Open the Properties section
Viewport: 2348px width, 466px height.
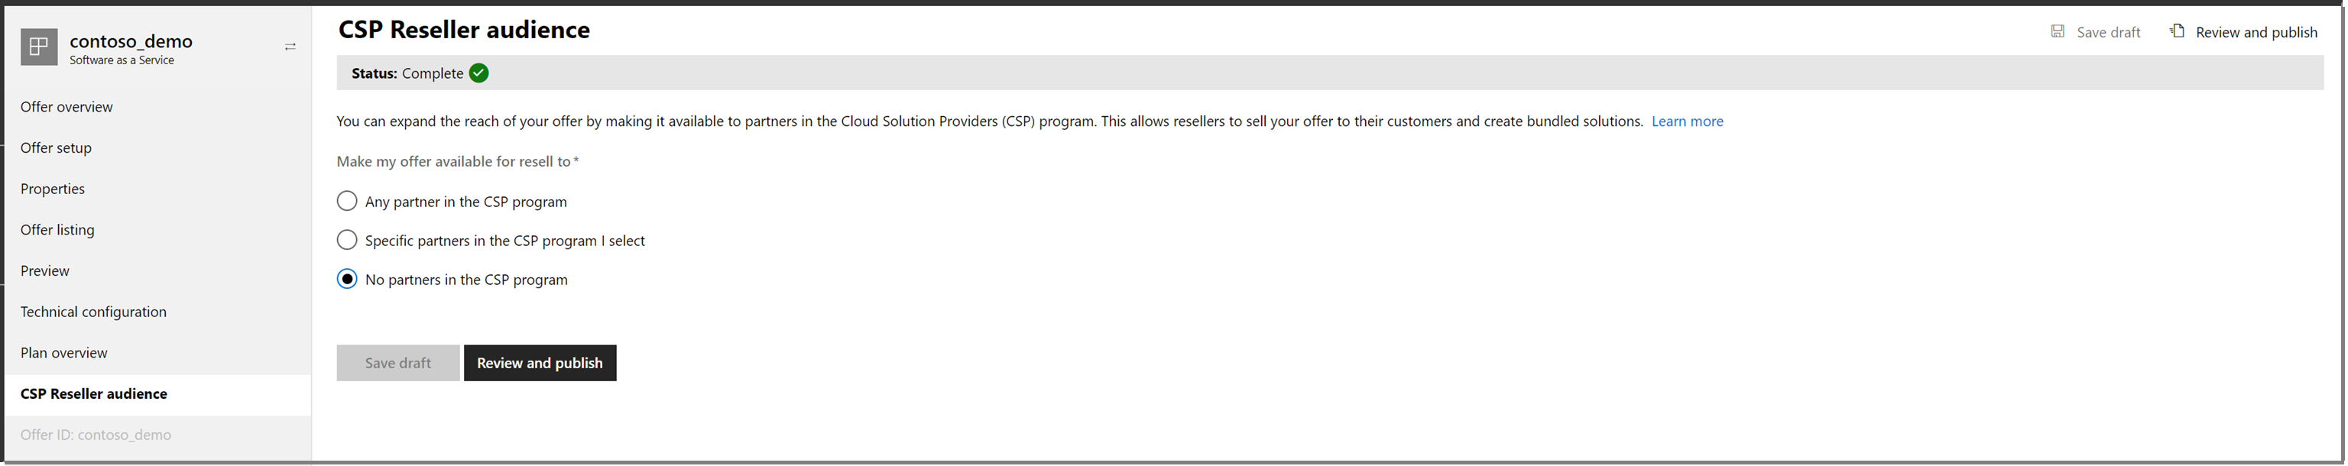52,189
